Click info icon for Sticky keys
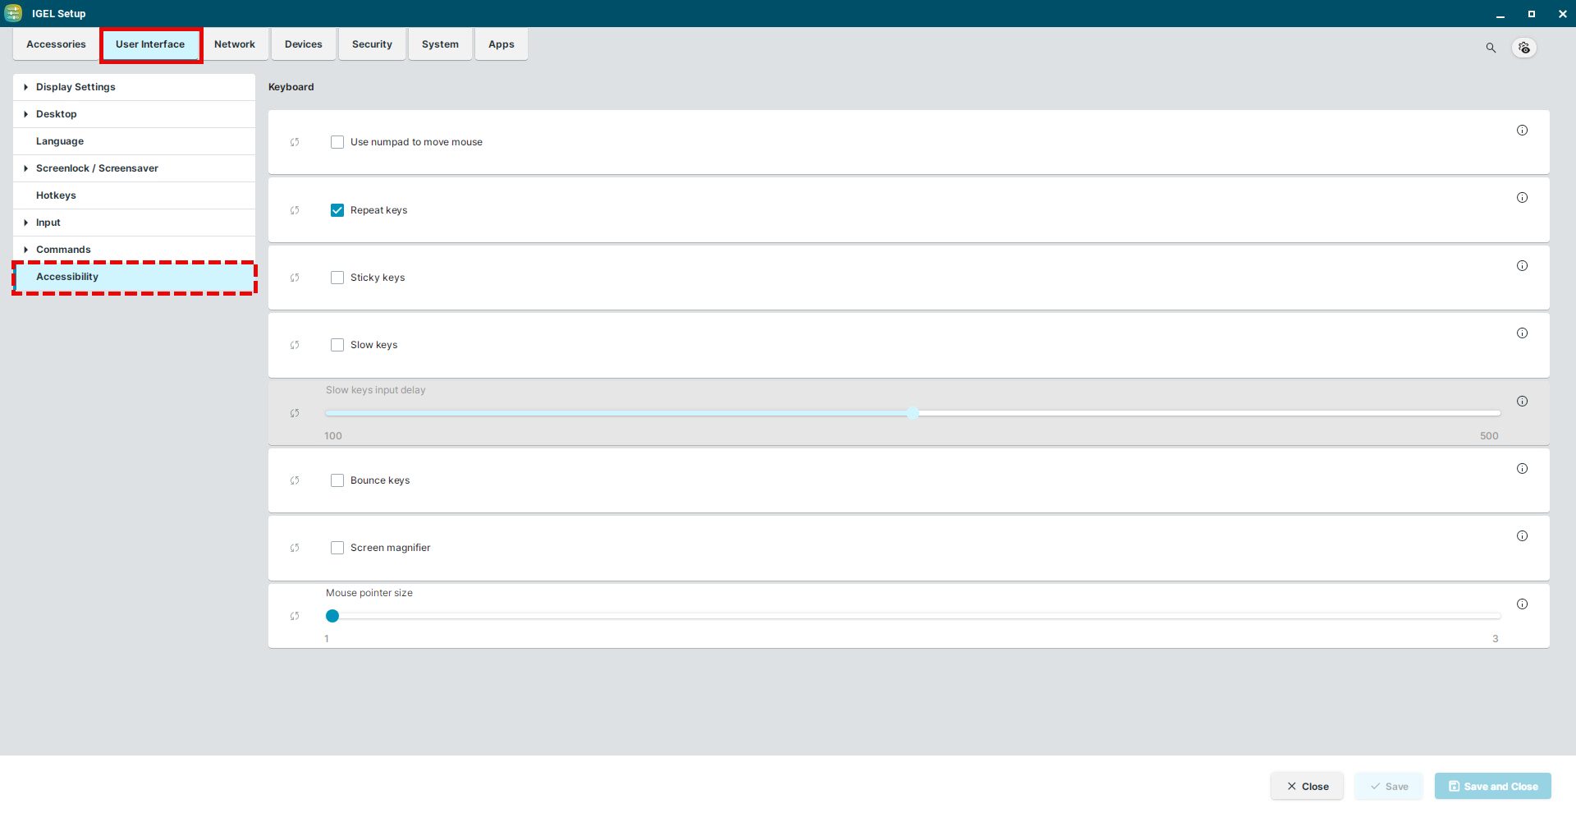 [1522, 266]
